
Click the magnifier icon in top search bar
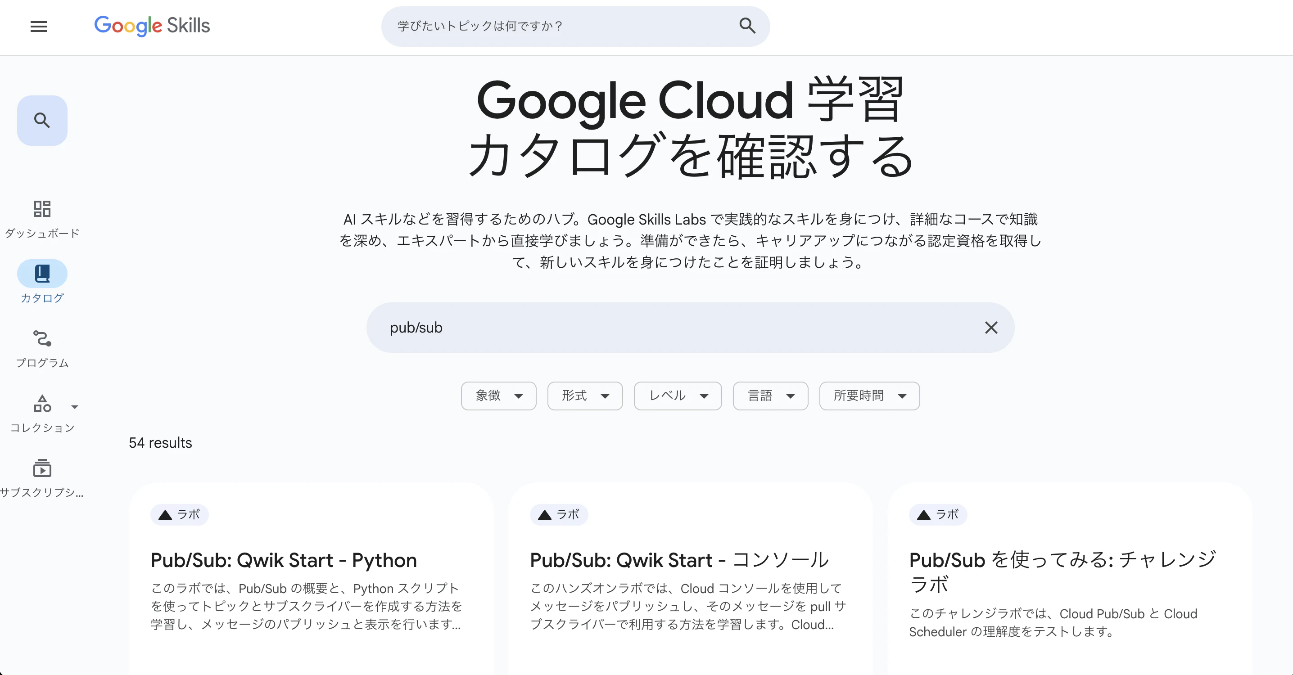coord(747,26)
